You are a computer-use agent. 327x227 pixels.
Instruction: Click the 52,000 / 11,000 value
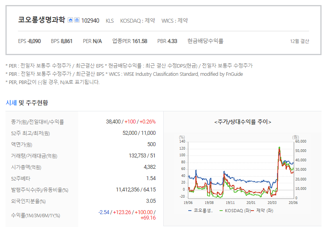(x=139, y=133)
